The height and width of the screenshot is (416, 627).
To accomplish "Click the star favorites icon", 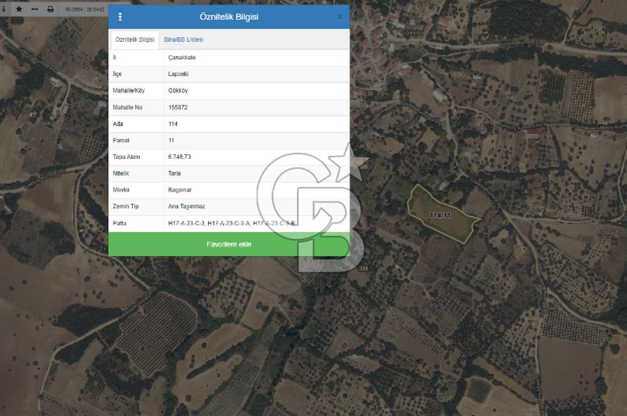I will (x=19, y=9).
